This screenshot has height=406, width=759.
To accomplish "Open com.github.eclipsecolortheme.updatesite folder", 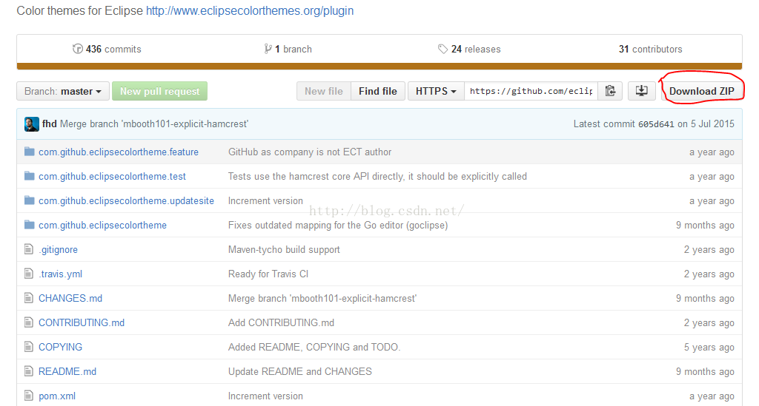I will tap(126, 201).
